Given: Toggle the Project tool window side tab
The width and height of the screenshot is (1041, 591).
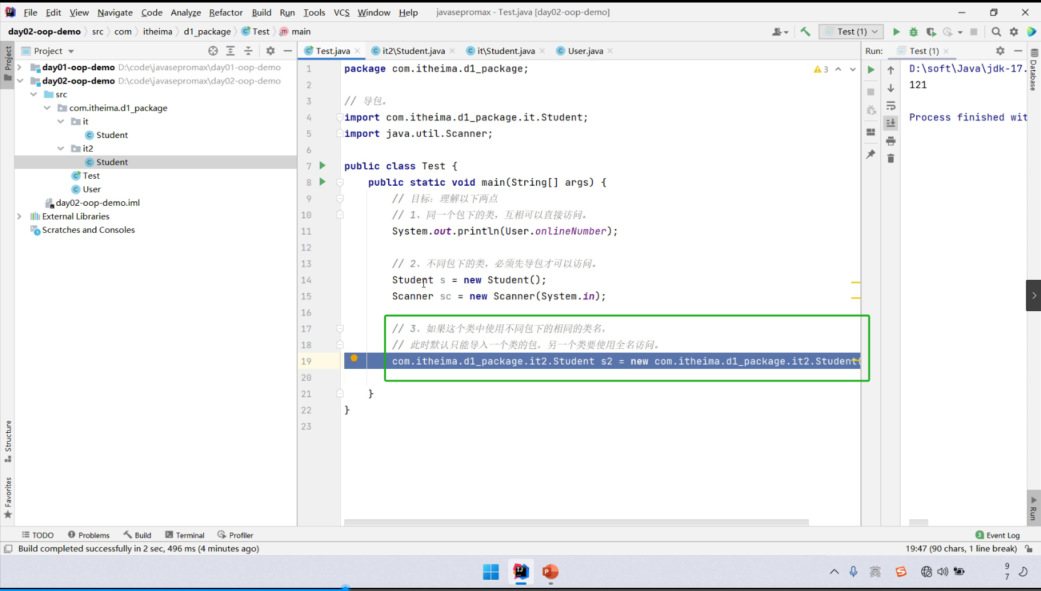Looking at the screenshot, I should click(8, 65).
